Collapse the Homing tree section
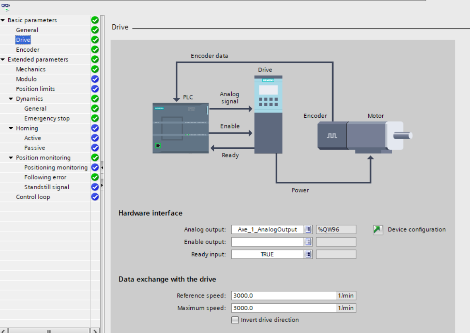 click(11, 128)
